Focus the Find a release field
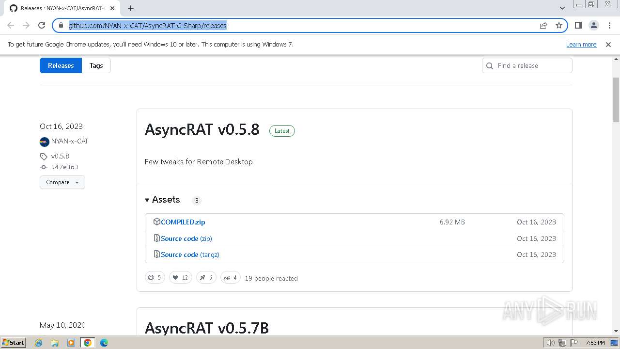Viewport: 620px width, 349px height. pyautogui.click(x=527, y=65)
